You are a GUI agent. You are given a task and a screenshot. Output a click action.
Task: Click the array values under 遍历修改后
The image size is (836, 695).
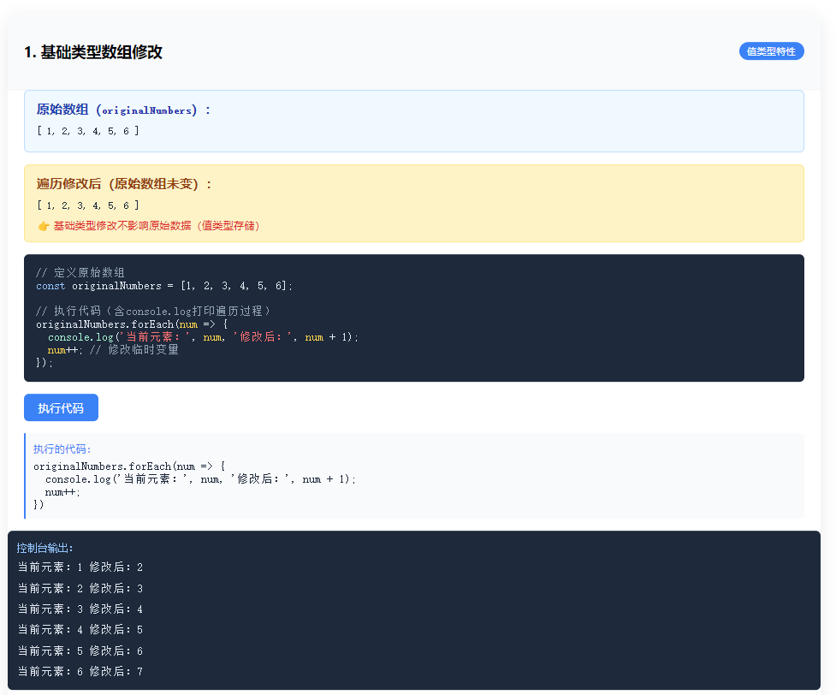click(x=88, y=205)
